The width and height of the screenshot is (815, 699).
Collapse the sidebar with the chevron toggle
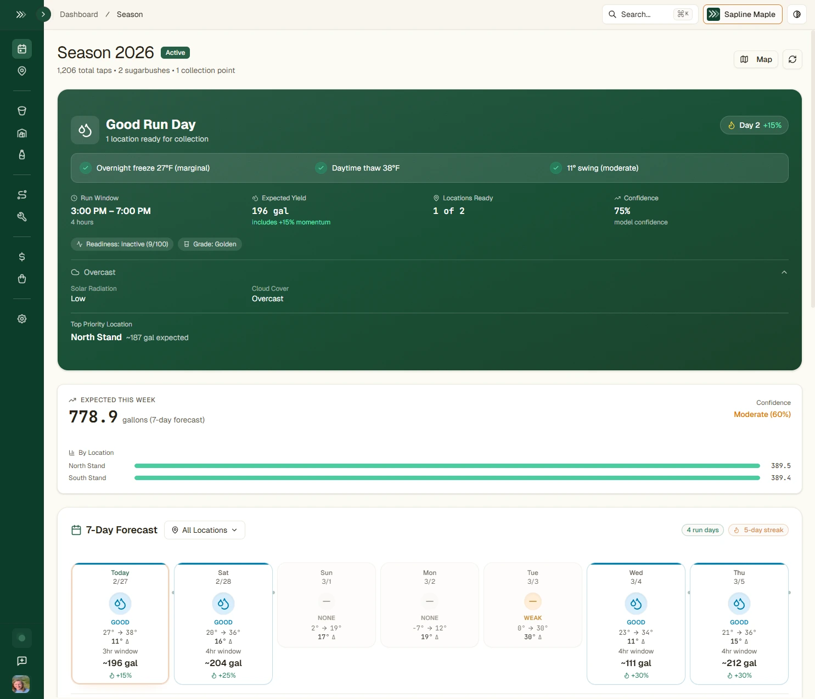point(43,14)
